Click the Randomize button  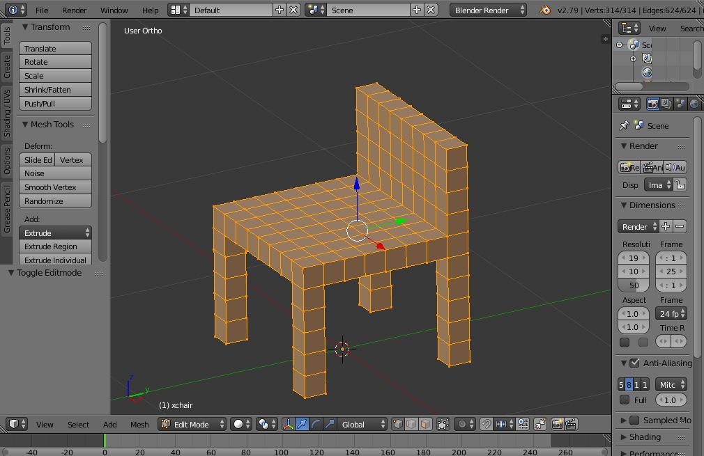[55, 201]
